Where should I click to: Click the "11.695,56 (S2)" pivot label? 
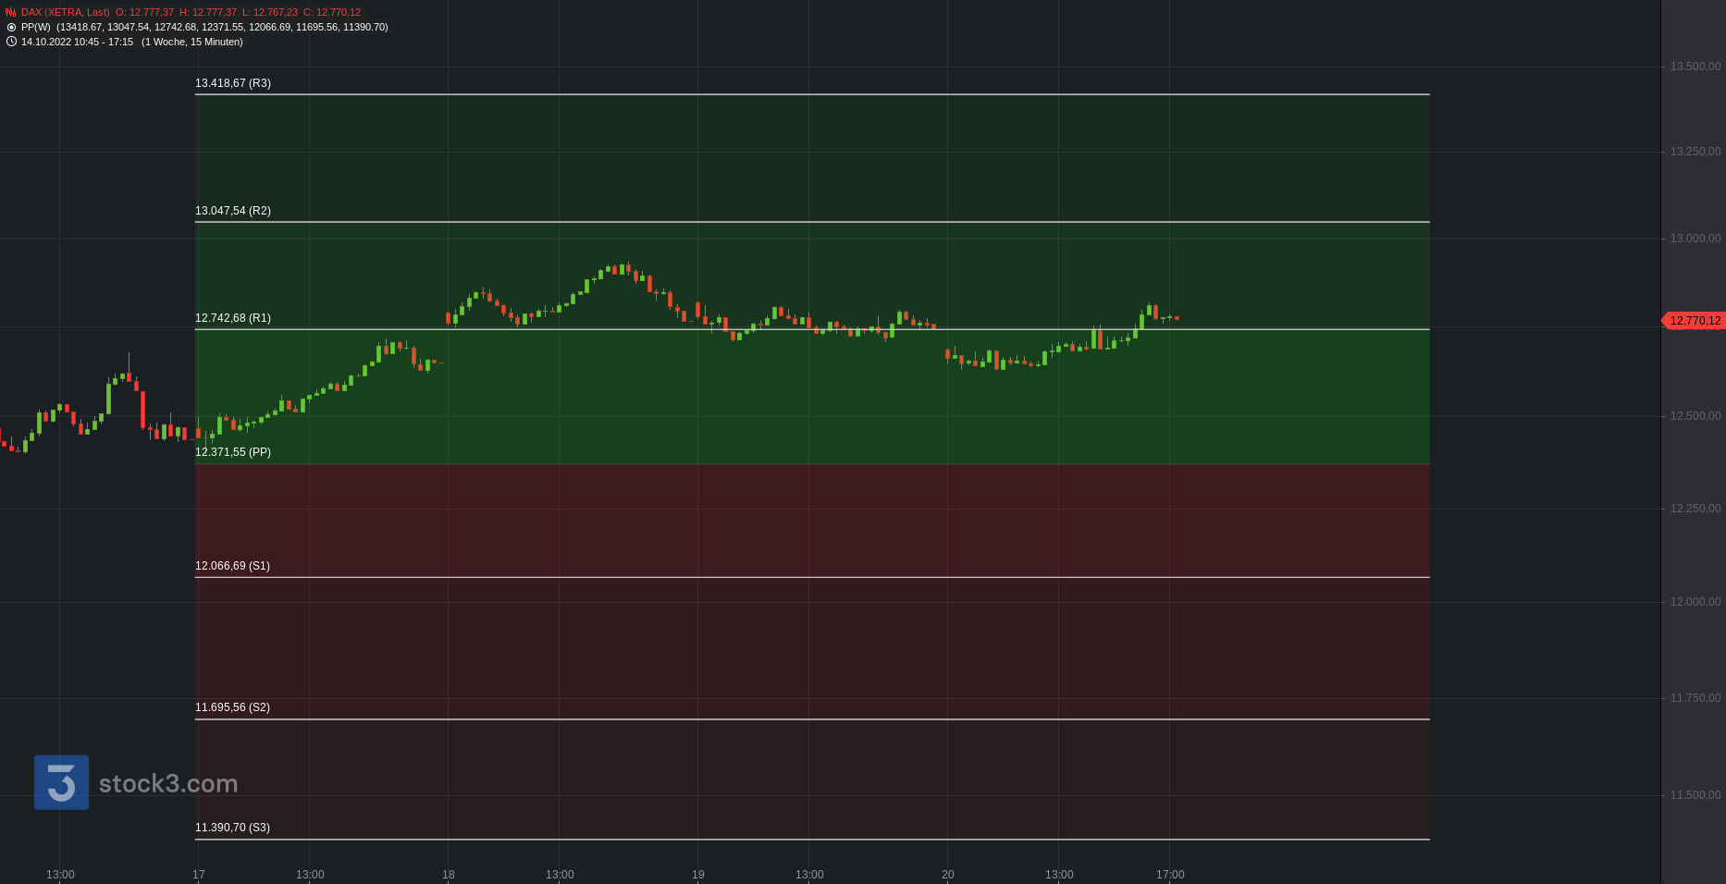pyautogui.click(x=232, y=707)
